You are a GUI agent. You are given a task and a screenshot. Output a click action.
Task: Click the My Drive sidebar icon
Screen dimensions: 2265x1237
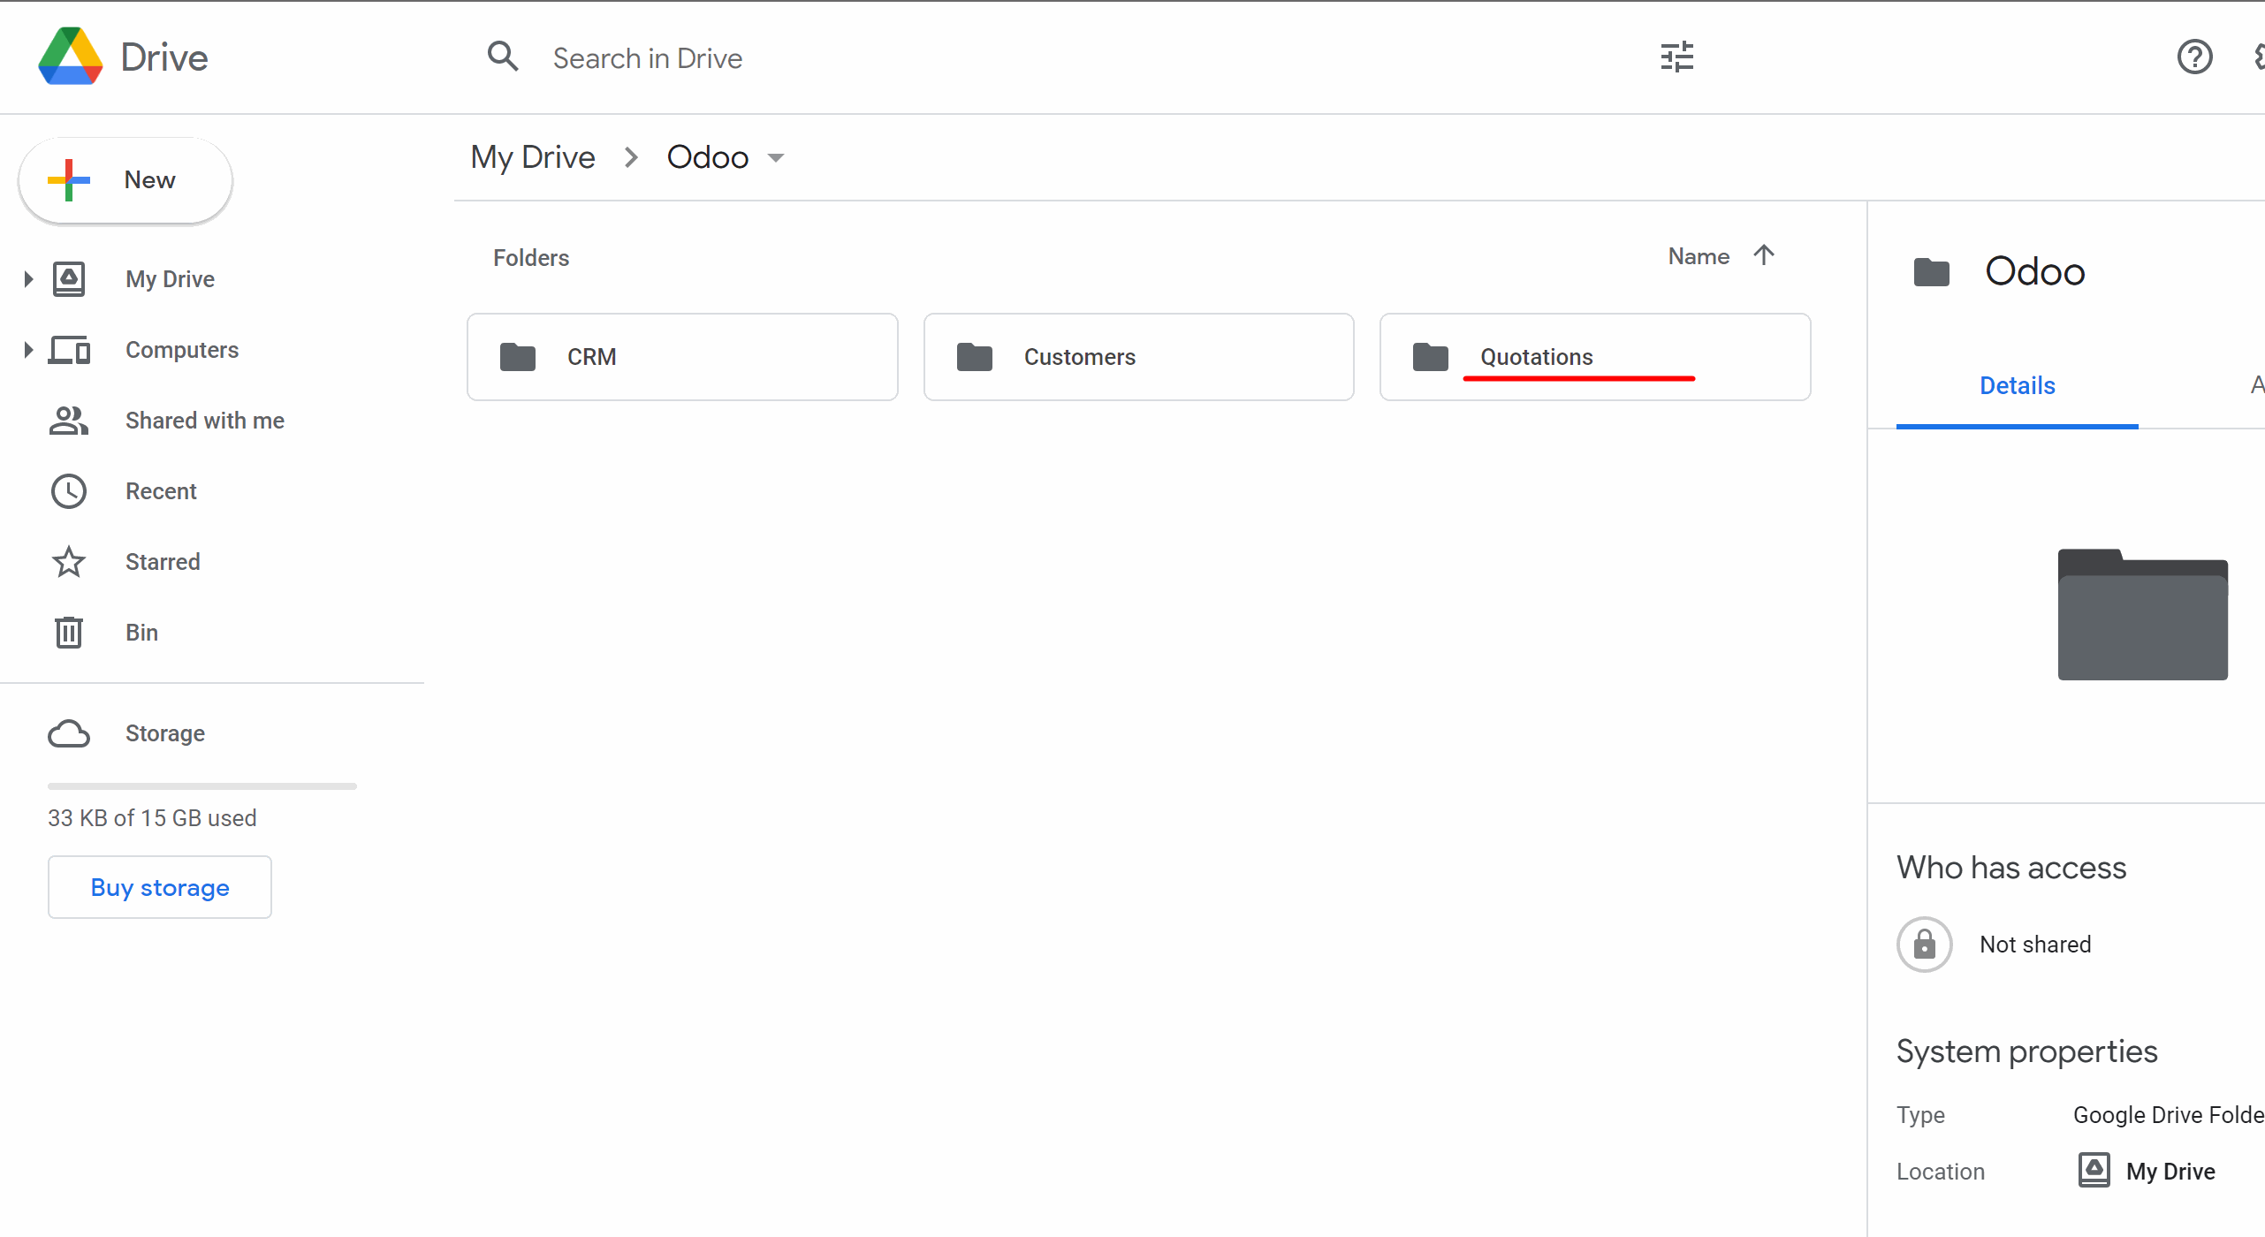(x=69, y=279)
